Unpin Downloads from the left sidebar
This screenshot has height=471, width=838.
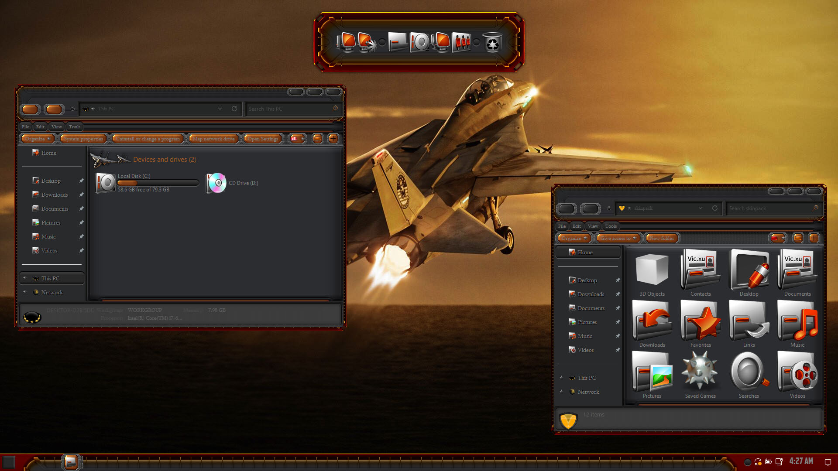(81, 195)
